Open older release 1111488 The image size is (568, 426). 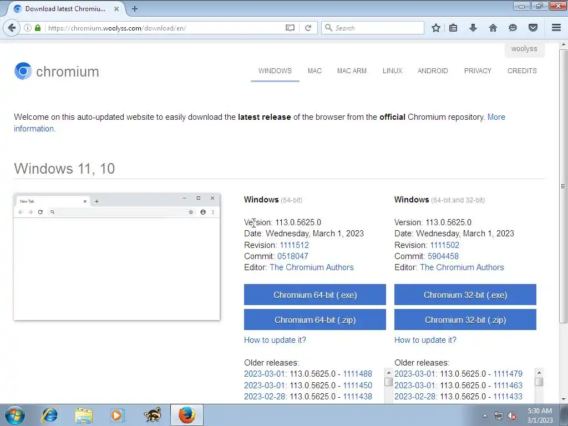(358, 374)
